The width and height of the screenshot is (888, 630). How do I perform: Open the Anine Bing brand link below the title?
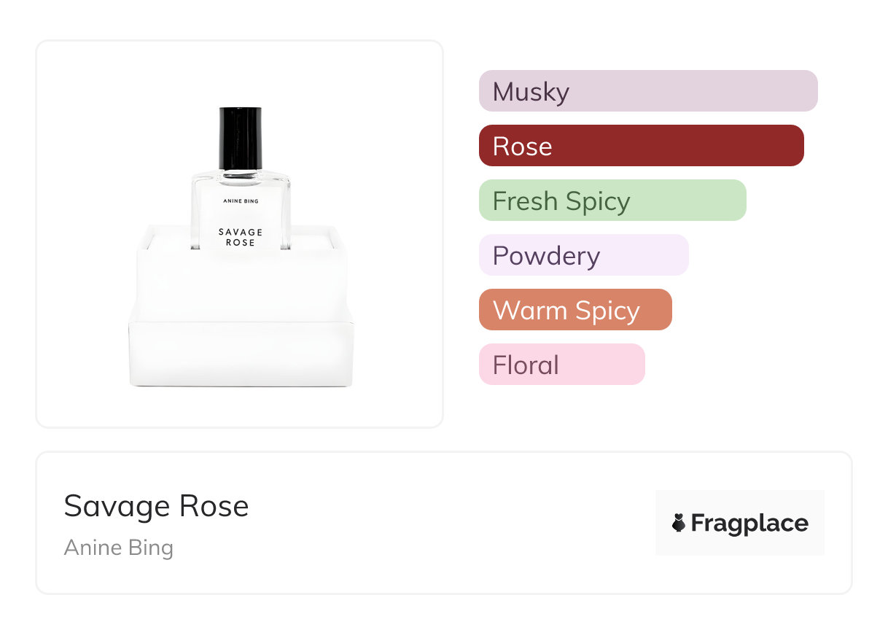click(118, 548)
